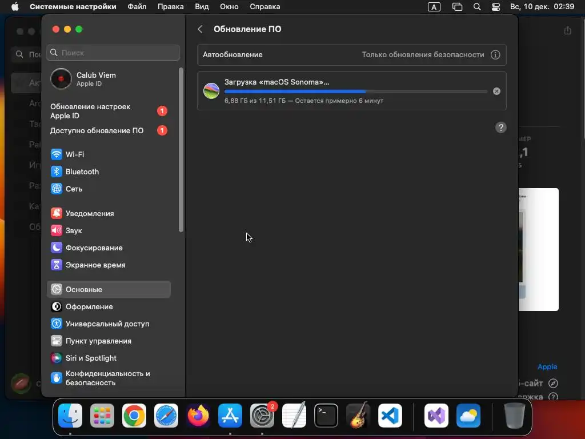Launch Safari from the Dock
Screen dimensions: 585x439
[166, 416]
